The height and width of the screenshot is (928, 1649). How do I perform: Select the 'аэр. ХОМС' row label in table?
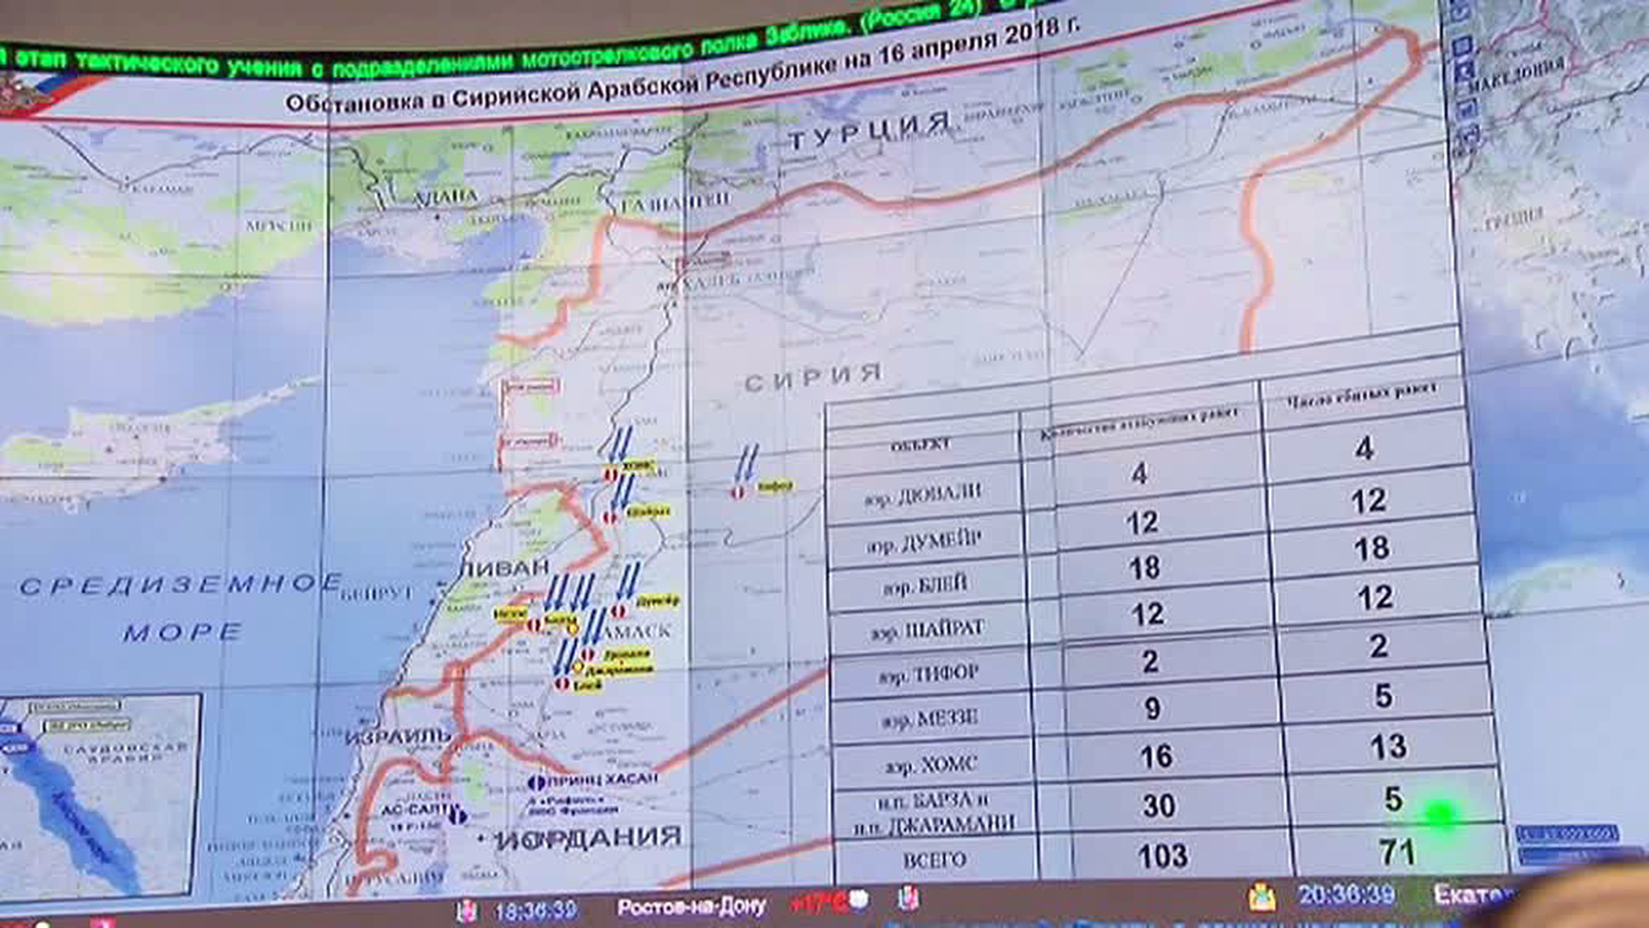click(931, 764)
